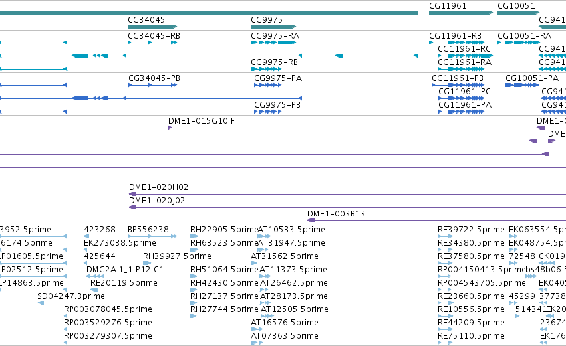This screenshot has width=566, height=346.
Task: Select EST RE37580.5prime
Action: pyautogui.click(x=471, y=256)
